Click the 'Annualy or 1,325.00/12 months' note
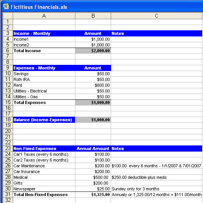Screen dimensions: 203x203 coord(156,195)
